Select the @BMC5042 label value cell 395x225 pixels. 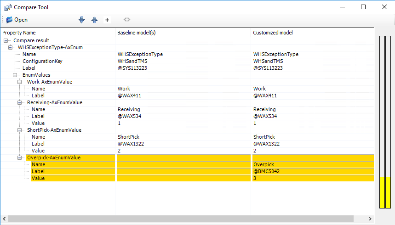[x=266, y=171]
